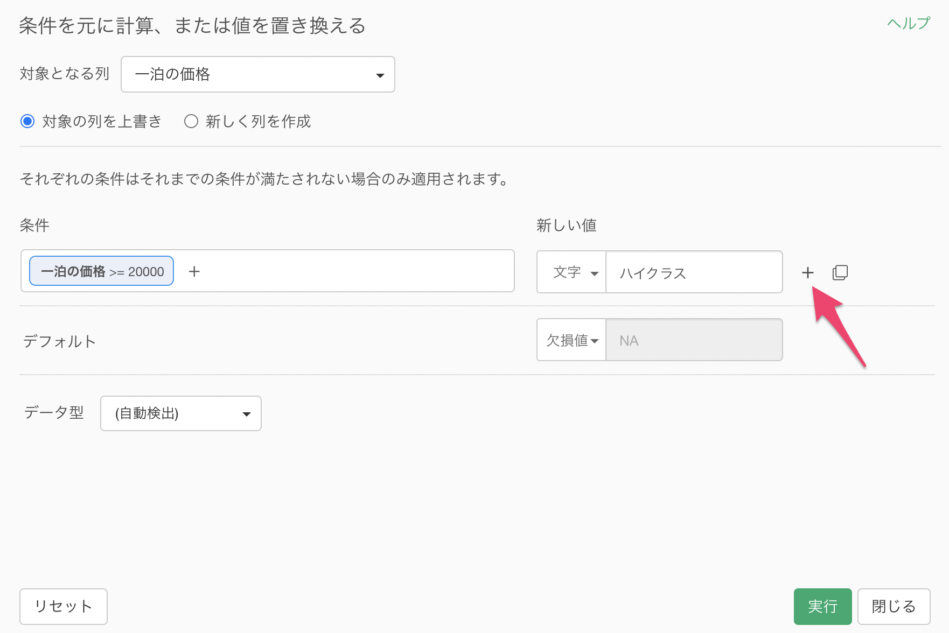
Task: Click the NA default value field
Action: (694, 340)
